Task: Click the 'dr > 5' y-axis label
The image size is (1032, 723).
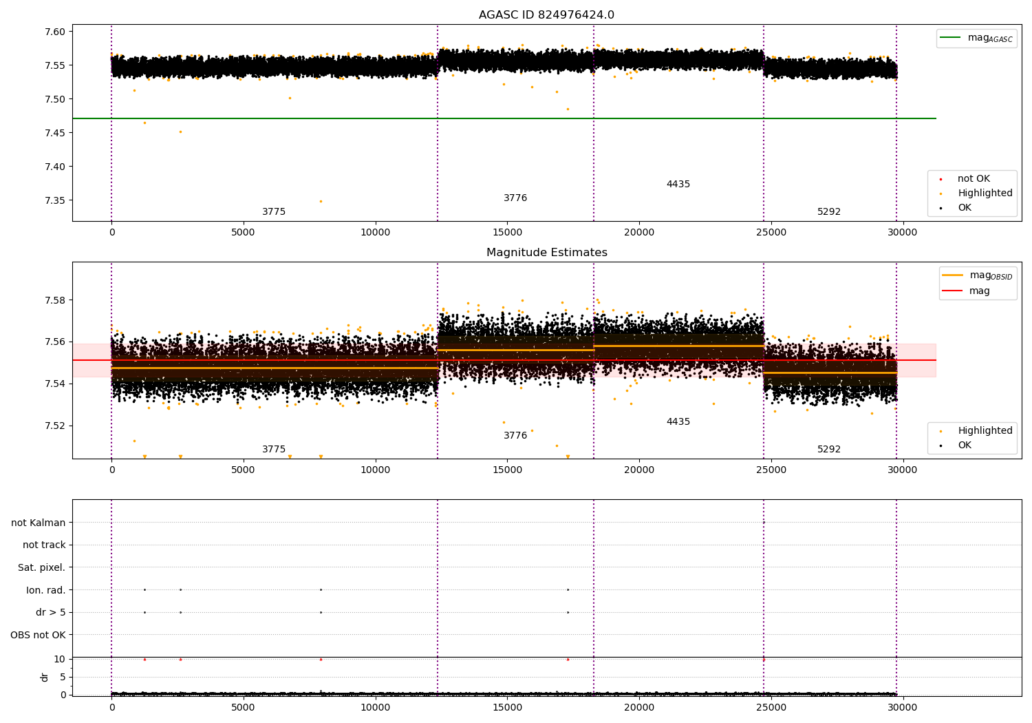Action: (x=51, y=613)
